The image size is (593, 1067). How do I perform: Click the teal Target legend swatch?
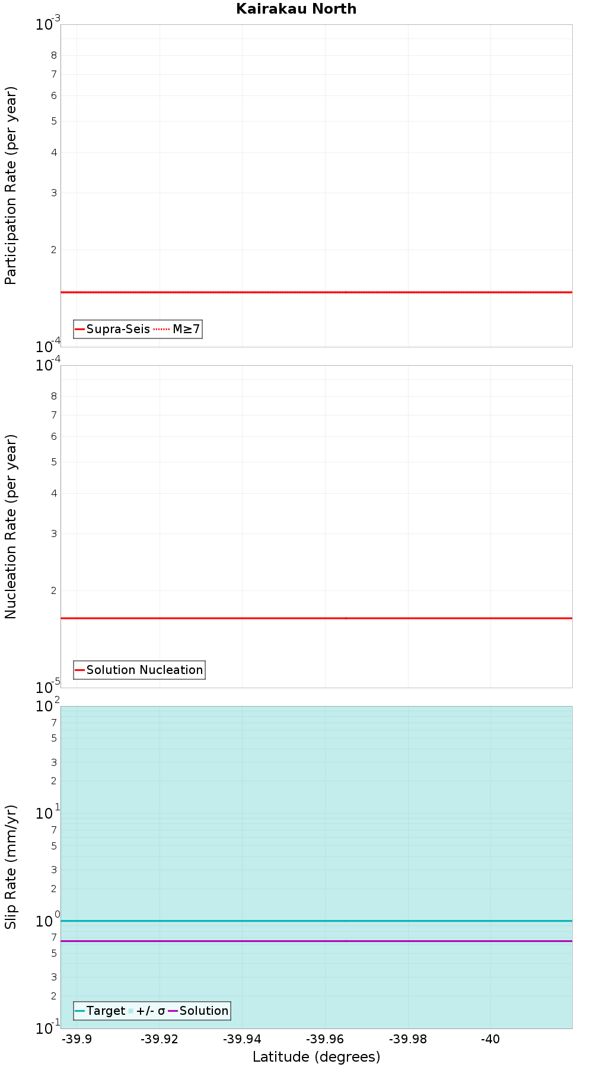click(80, 1011)
